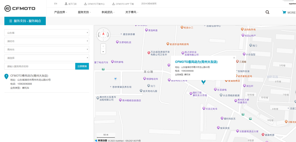Screen dimensions: 296x142
Task: Click the 青岛啤酒 map pin
Action: pyautogui.click(x=146, y=30)
